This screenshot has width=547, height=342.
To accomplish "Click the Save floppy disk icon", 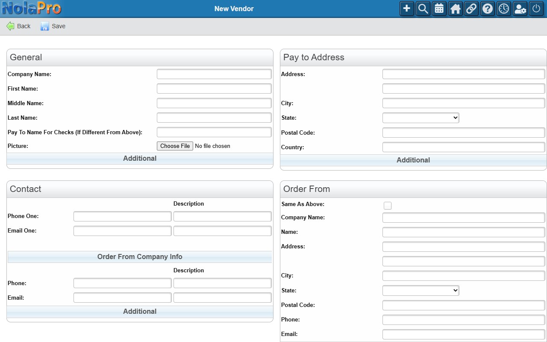I will pyautogui.click(x=45, y=26).
